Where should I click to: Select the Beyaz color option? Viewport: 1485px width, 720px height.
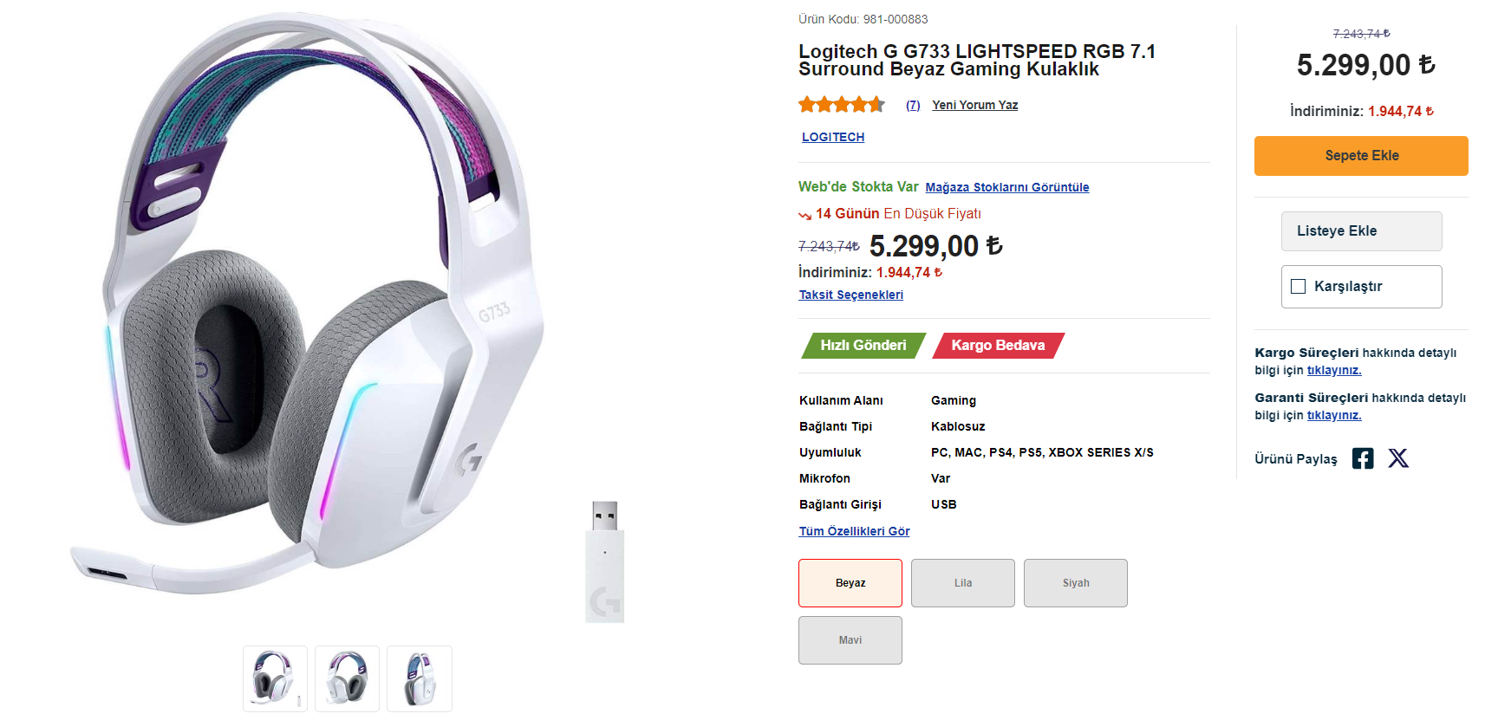850,583
